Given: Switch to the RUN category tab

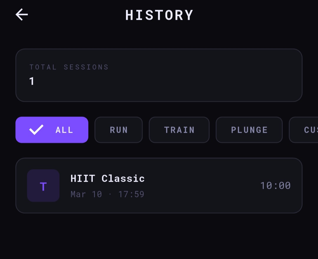Looking at the screenshot, I should (118, 130).
